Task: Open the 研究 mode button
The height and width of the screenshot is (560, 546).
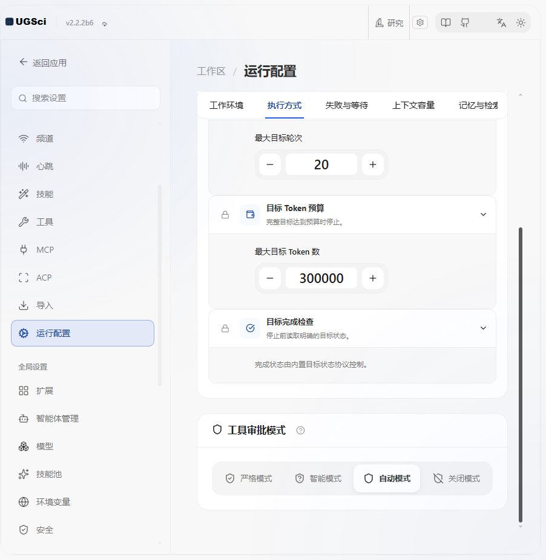Action: coord(389,23)
